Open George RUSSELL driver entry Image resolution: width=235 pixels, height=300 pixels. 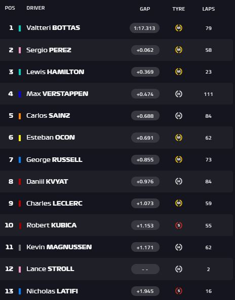[54, 159]
